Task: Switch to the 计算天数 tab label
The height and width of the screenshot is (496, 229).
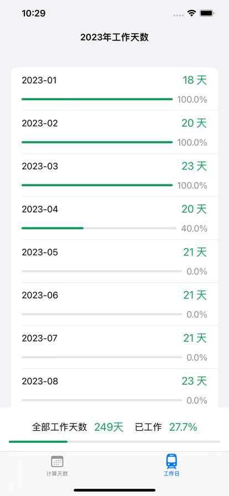Action: coord(58,473)
